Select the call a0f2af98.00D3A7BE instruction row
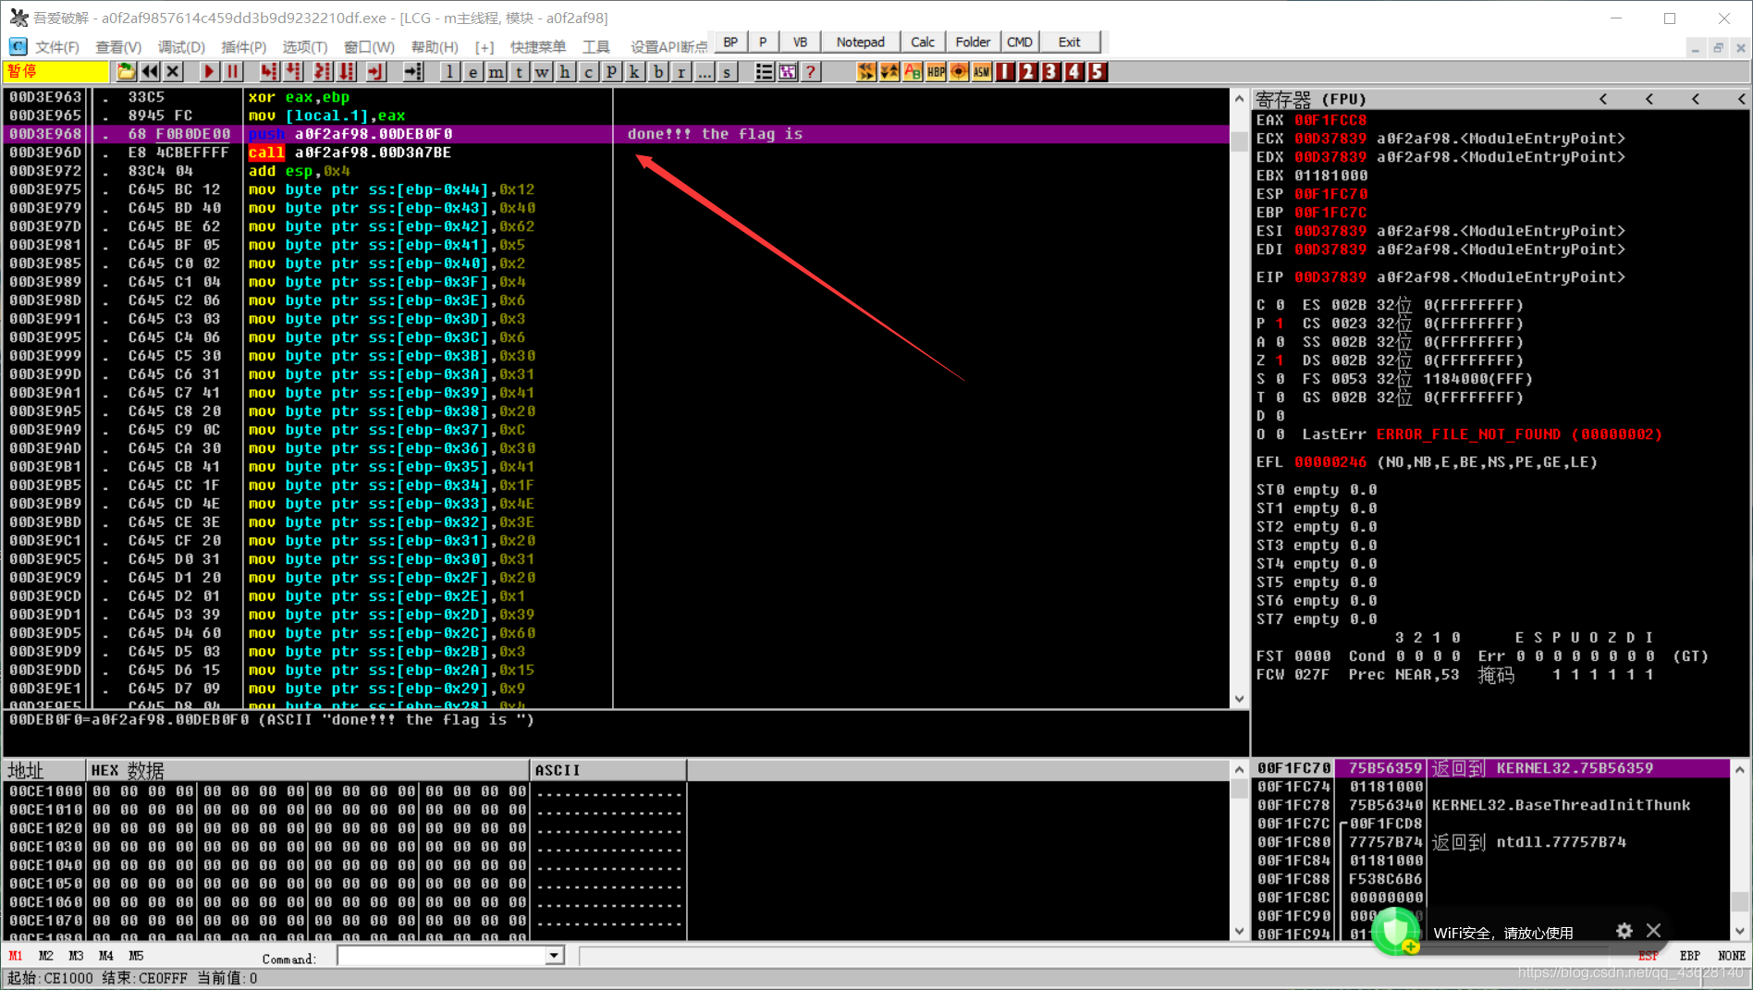The image size is (1753, 990). (617, 153)
